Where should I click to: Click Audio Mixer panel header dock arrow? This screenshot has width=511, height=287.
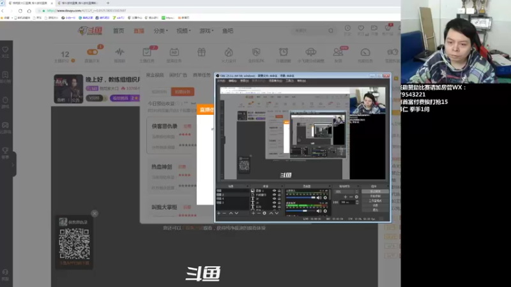pyautogui.click(x=330, y=186)
